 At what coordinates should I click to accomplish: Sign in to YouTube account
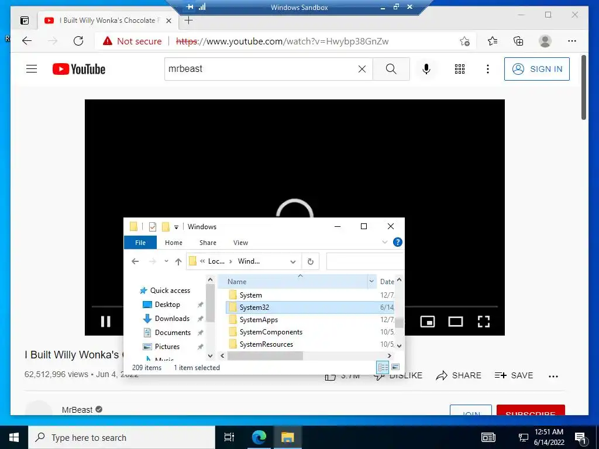tap(537, 69)
